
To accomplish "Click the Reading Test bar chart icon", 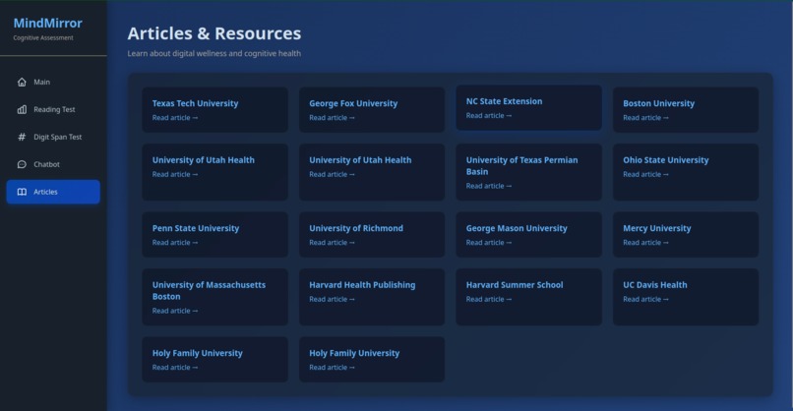I will [22, 109].
